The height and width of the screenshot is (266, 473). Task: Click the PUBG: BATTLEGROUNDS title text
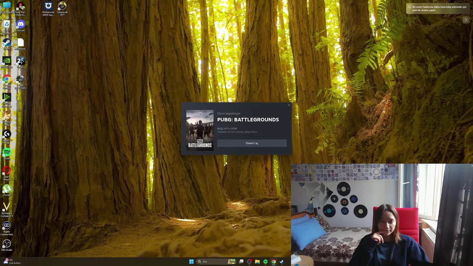248,120
